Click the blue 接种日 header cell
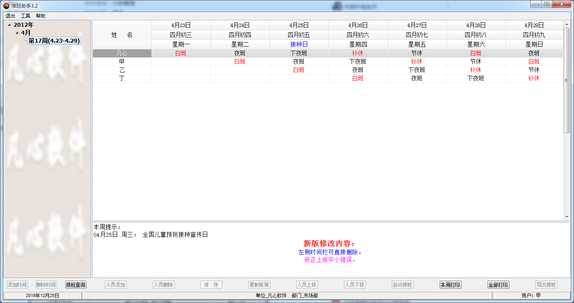The width and height of the screenshot is (574, 303). coord(299,44)
